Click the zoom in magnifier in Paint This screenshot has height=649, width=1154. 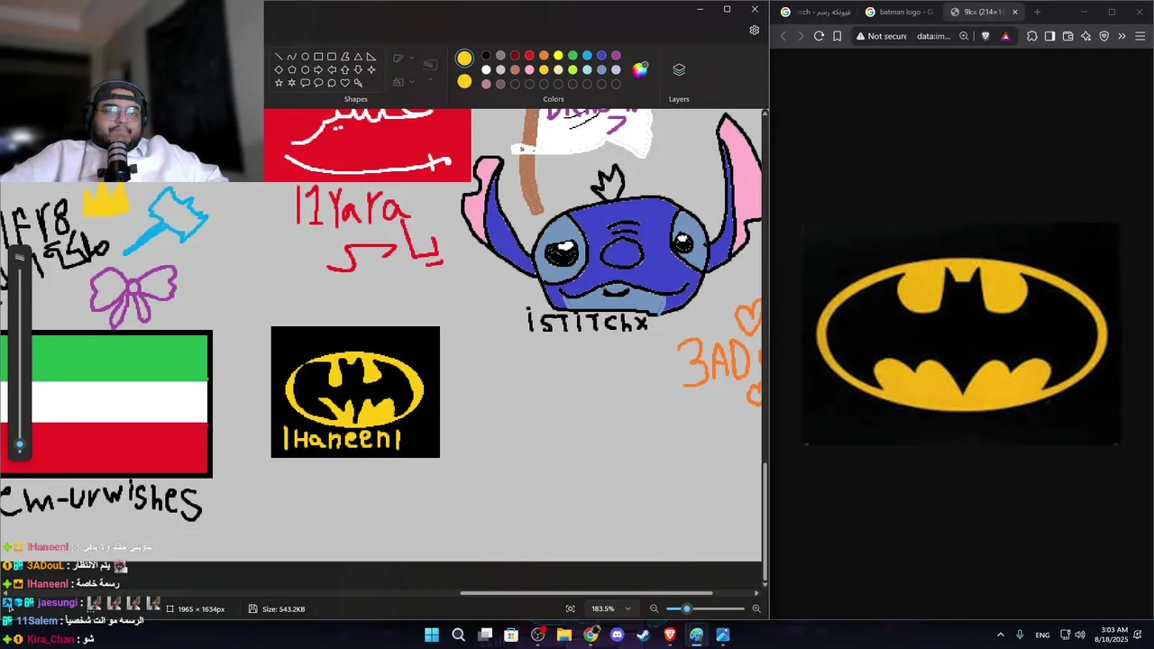point(756,608)
